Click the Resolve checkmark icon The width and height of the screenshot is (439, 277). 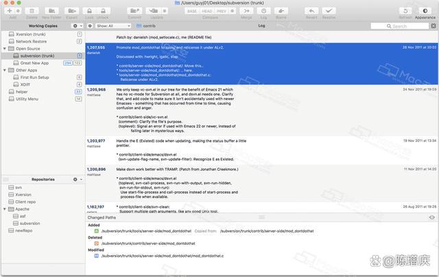coord(330,11)
